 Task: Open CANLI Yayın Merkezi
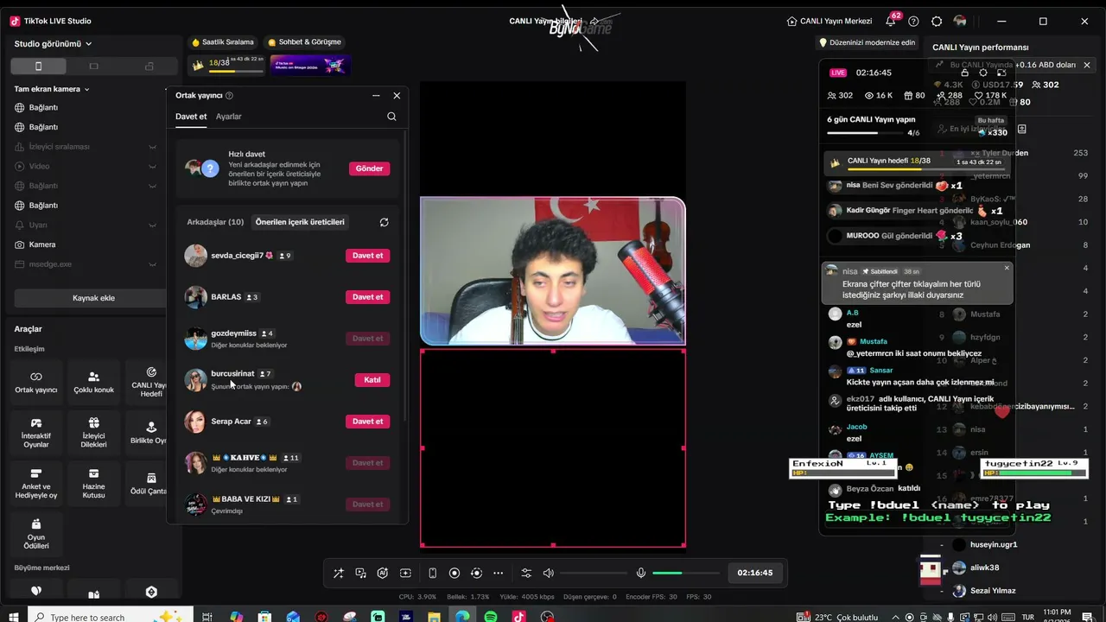point(829,21)
